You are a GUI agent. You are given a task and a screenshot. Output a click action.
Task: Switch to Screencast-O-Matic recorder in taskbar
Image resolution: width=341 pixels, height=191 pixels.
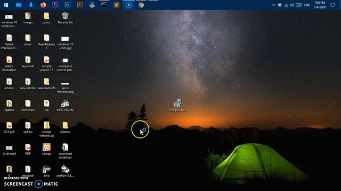129,5
